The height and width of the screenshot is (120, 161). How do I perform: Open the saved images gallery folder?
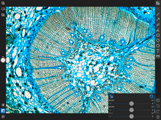(3, 15)
